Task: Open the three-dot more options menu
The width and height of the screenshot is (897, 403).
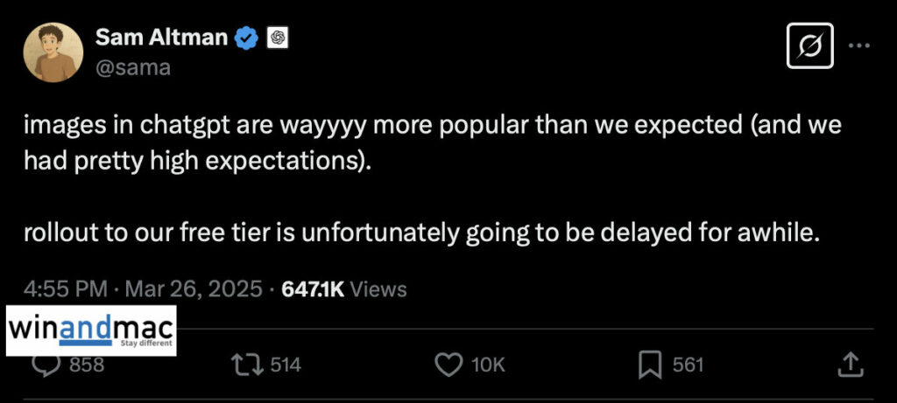Action: click(861, 45)
